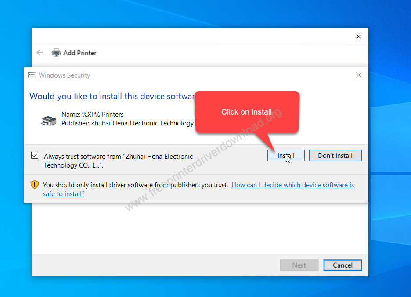411x297 pixels.
Task: Go back with the Add Printer arrow
Action: (40, 53)
